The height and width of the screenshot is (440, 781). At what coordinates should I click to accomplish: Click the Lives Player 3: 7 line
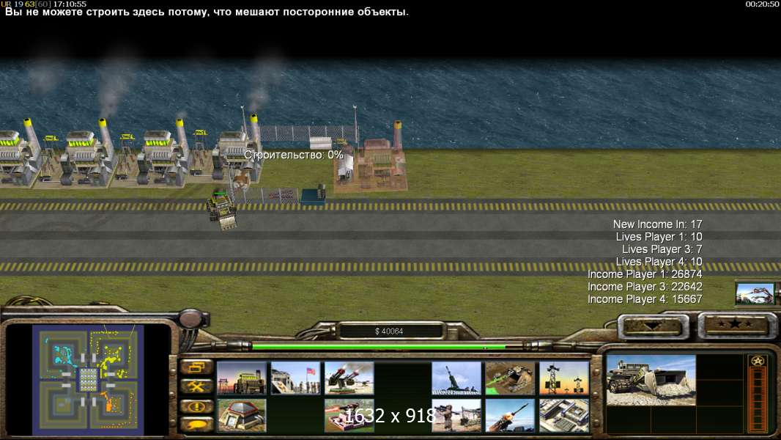click(x=662, y=249)
